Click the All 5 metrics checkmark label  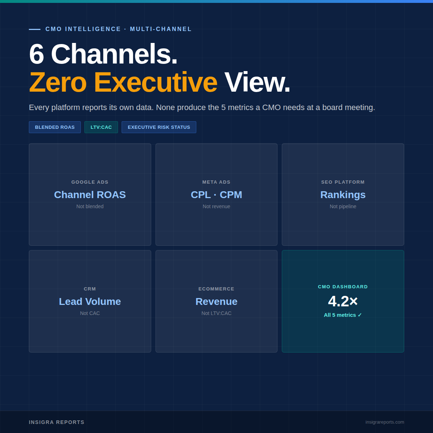(343, 315)
